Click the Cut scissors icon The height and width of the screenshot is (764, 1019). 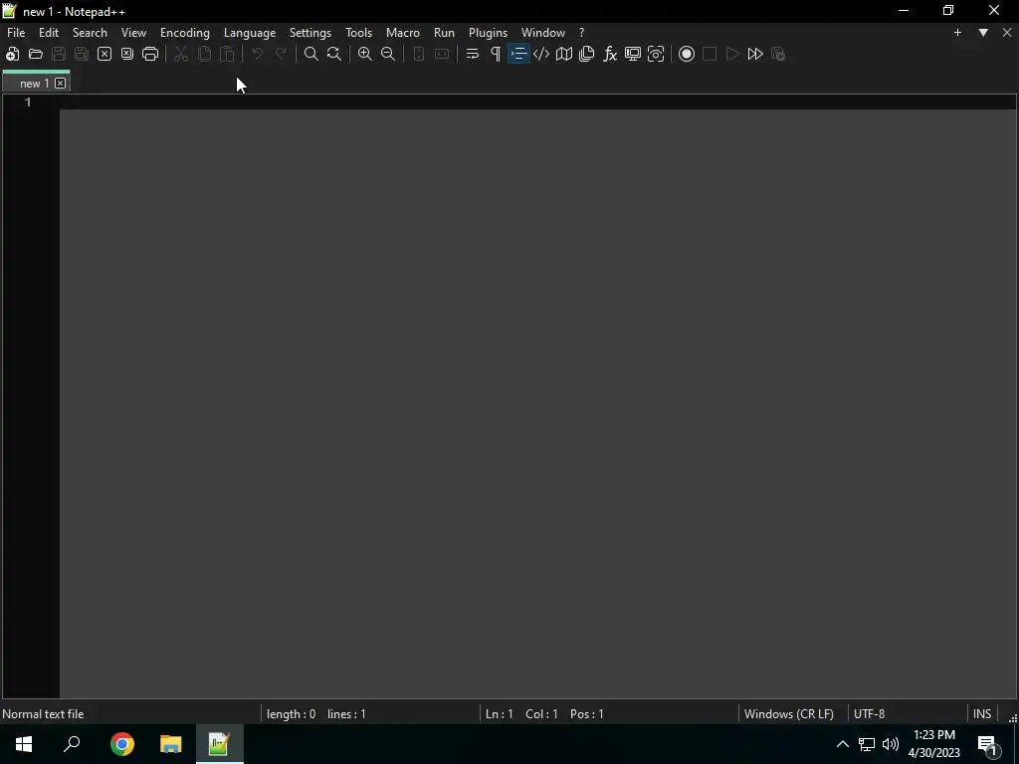tap(181, 54)
